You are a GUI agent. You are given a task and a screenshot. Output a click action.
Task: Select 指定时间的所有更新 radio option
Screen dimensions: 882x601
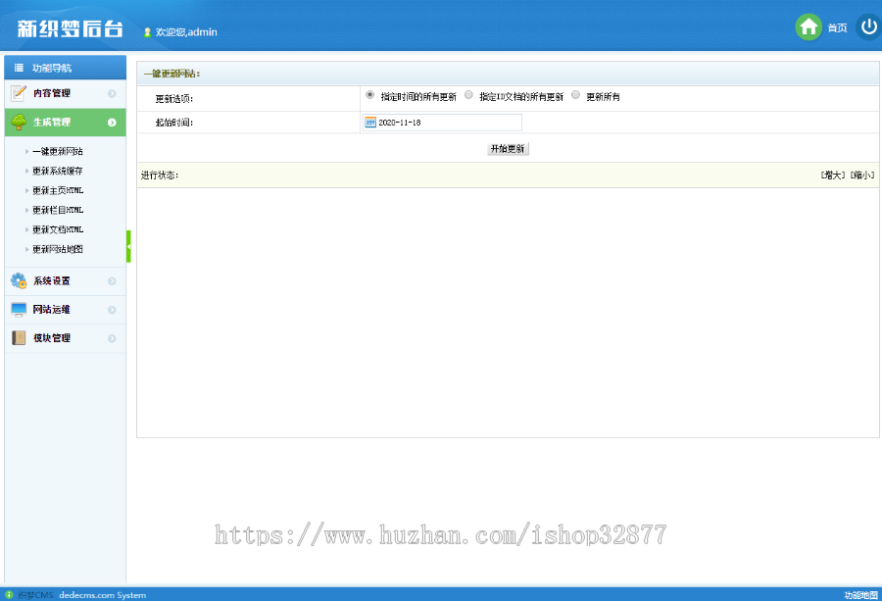(x=369, y=95)
